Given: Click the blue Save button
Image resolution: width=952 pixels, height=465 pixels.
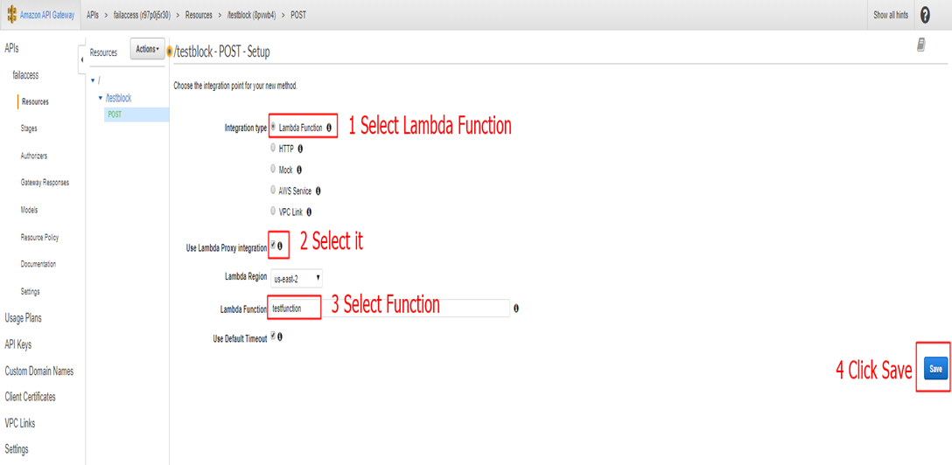Looking at the screenshot, I should tap(935, 369).
